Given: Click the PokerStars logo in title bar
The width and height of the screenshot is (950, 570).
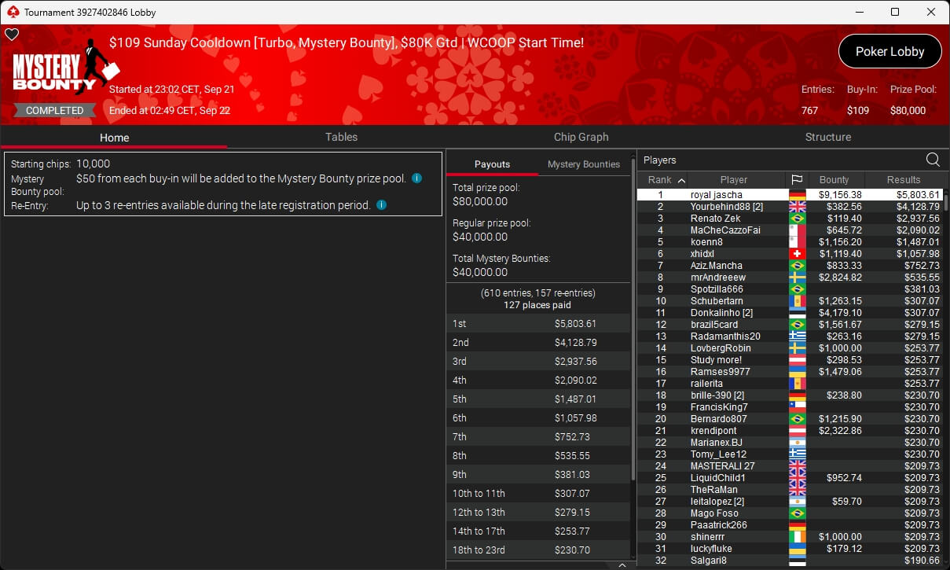Looking at the screenshot, I should point(12,13).
